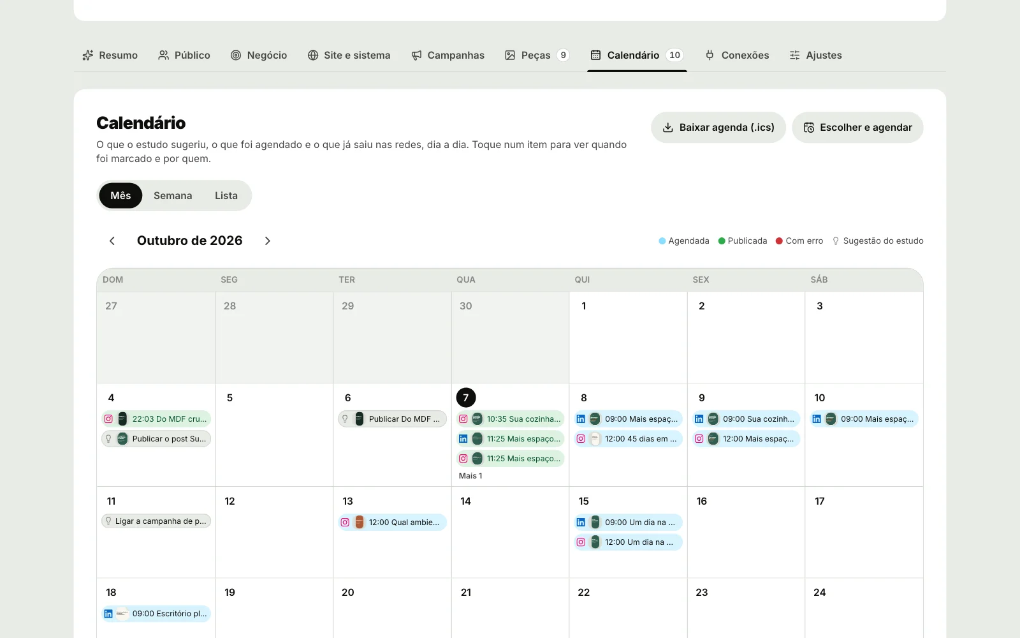This screenshot has width=1020, height=638.
Task: Open the Campanhas tab
Action: (448, 56)
